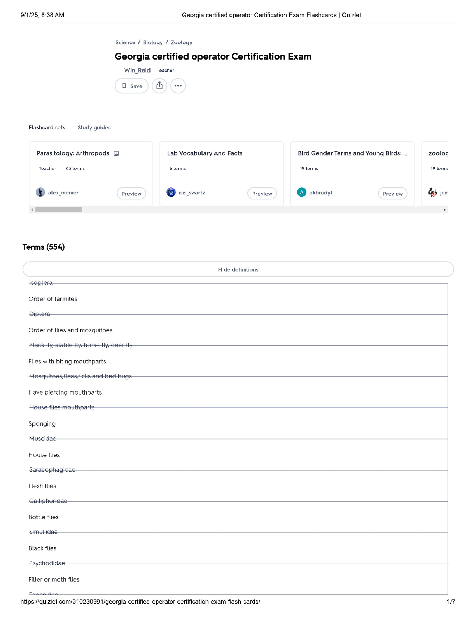This screenshot has width=476, height=617.
Task: Open the Biology breadcrumb link
Action: coord(153,42)
